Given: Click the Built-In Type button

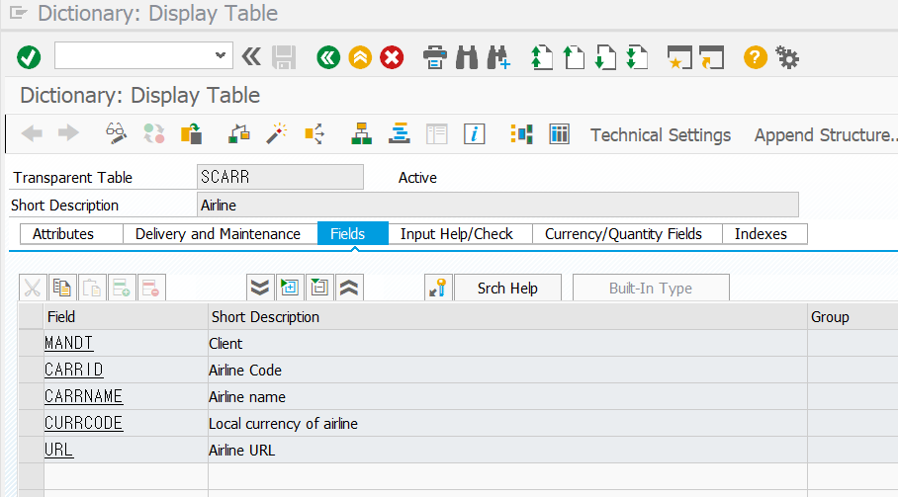Looking at the screenshot, I should pyautogui.click(x=651, y=288).
